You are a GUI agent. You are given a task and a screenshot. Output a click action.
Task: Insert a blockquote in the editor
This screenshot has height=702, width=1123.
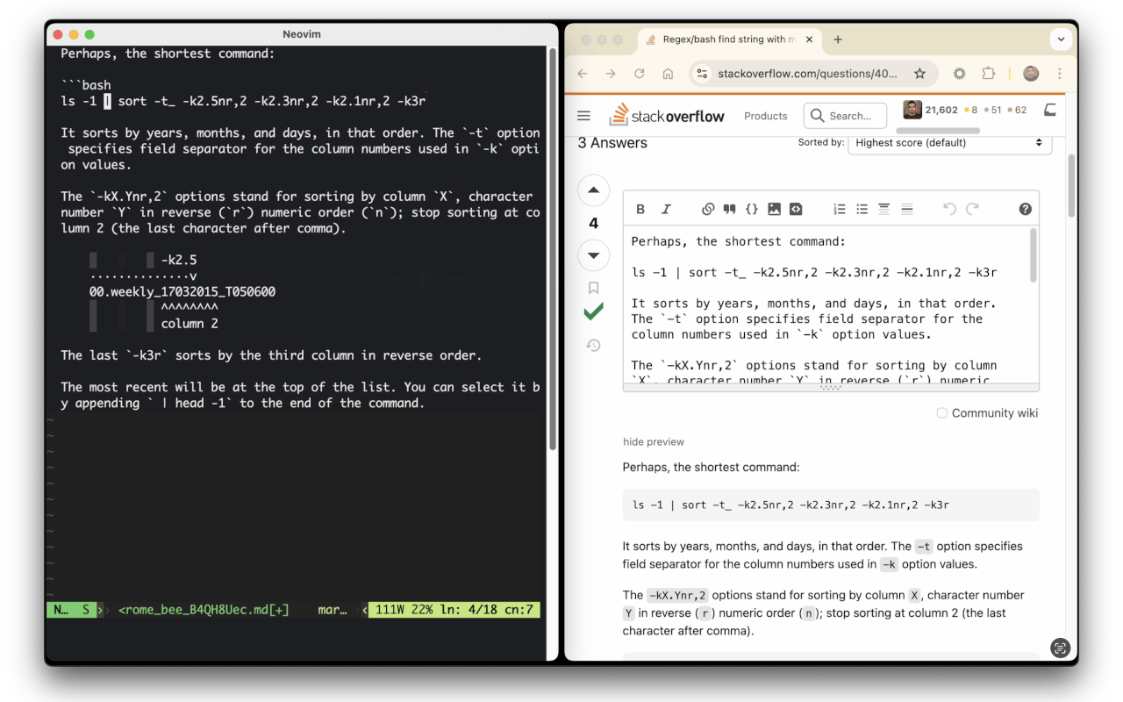coord(729,209)
